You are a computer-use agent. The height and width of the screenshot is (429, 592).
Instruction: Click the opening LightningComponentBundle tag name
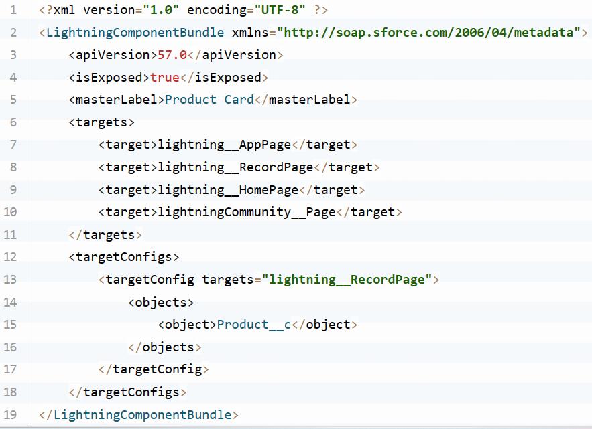coord(135,32)
